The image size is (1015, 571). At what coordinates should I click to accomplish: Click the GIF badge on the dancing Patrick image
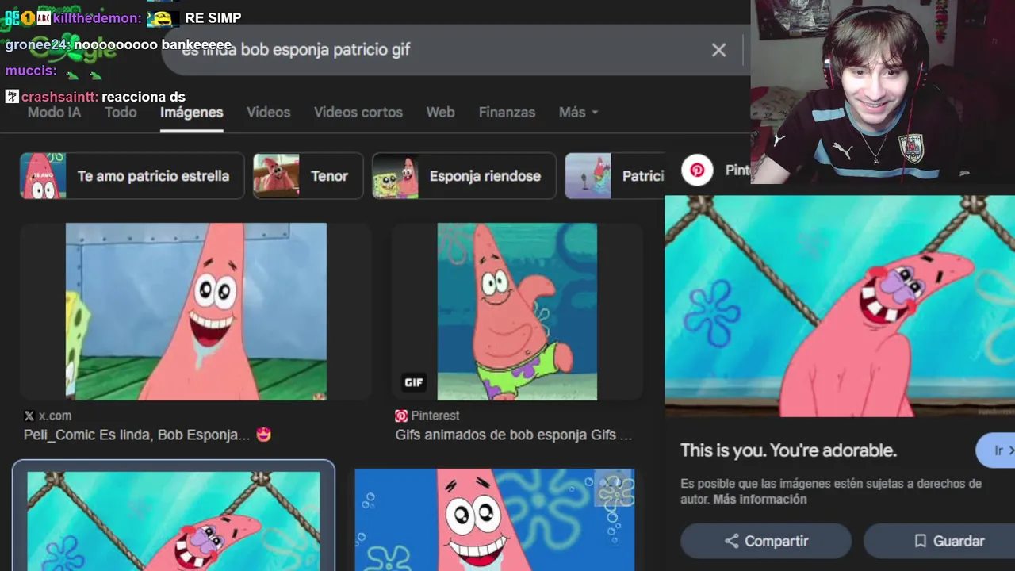coord(414,382)
